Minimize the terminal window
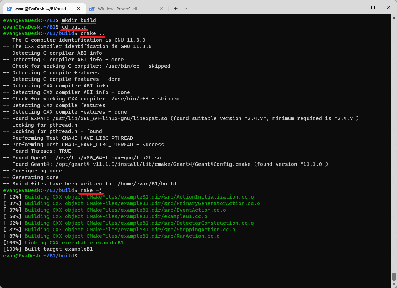Screen dimensions: 397x288 [357, 7]
